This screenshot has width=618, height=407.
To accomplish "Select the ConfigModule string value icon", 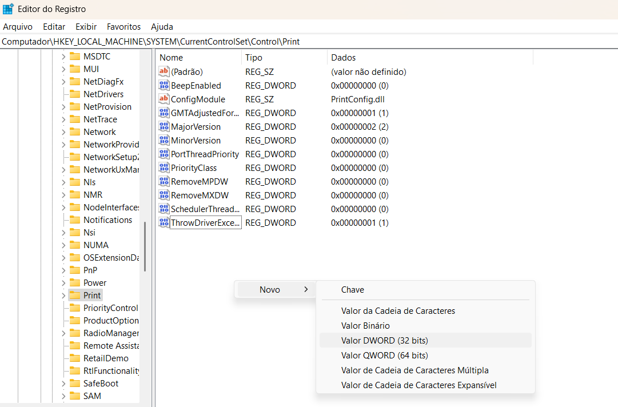I will (x=164, y=99).
